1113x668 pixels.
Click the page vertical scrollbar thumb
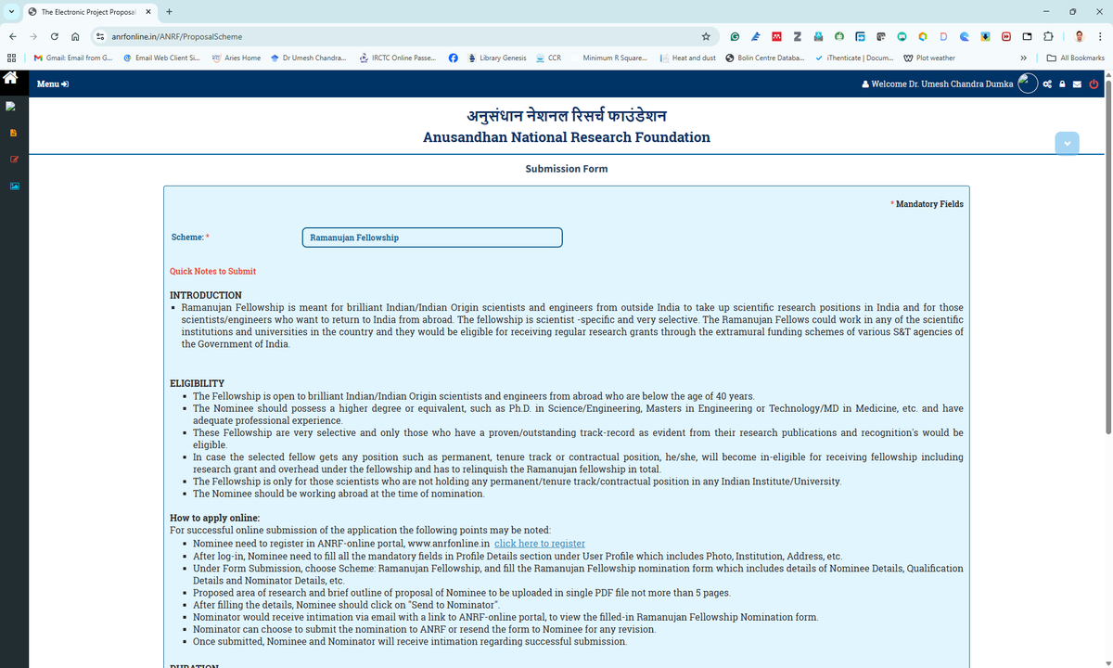click(1107, 256)
